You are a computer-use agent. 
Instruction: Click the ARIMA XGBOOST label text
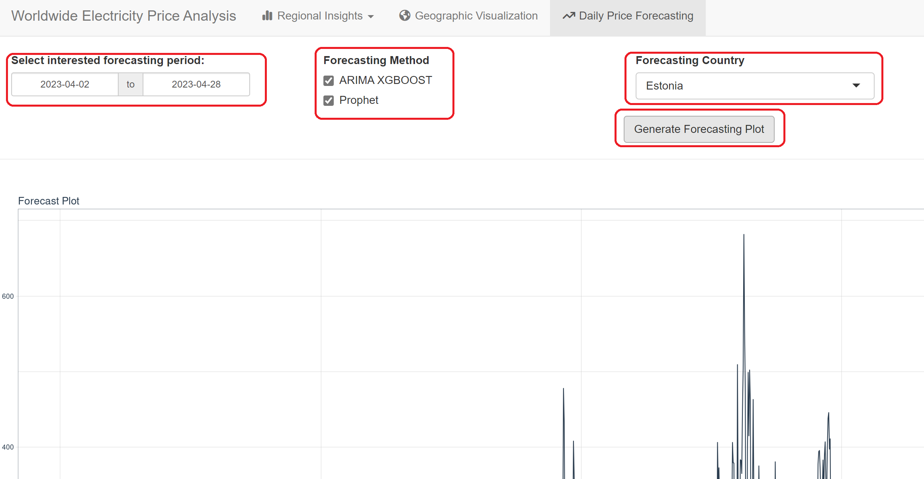click(385, 80)
